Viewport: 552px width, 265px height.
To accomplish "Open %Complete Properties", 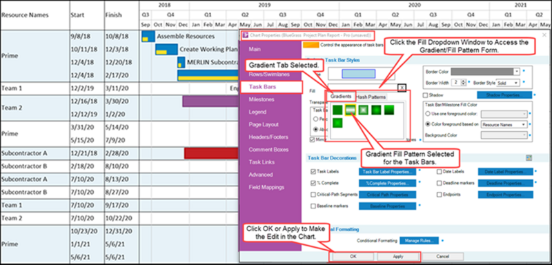I will [388, 183].
